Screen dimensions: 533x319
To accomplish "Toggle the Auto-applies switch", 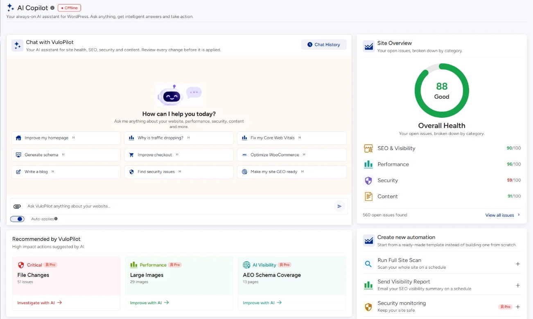I will [18, 219].
